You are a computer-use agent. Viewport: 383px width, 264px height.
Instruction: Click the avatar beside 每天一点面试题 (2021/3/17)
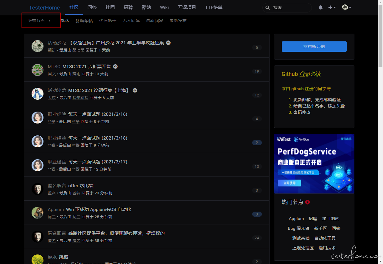38,165
